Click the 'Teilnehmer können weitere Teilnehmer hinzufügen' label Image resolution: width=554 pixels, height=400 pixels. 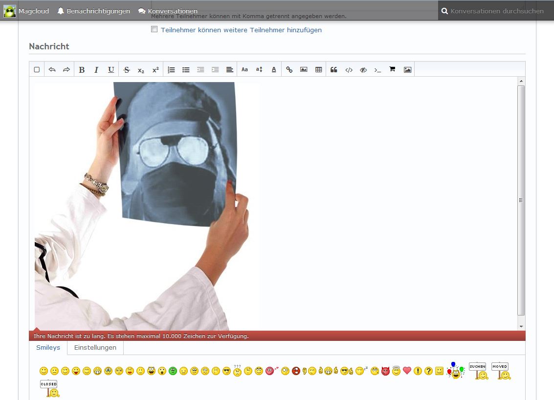[242, 30]
